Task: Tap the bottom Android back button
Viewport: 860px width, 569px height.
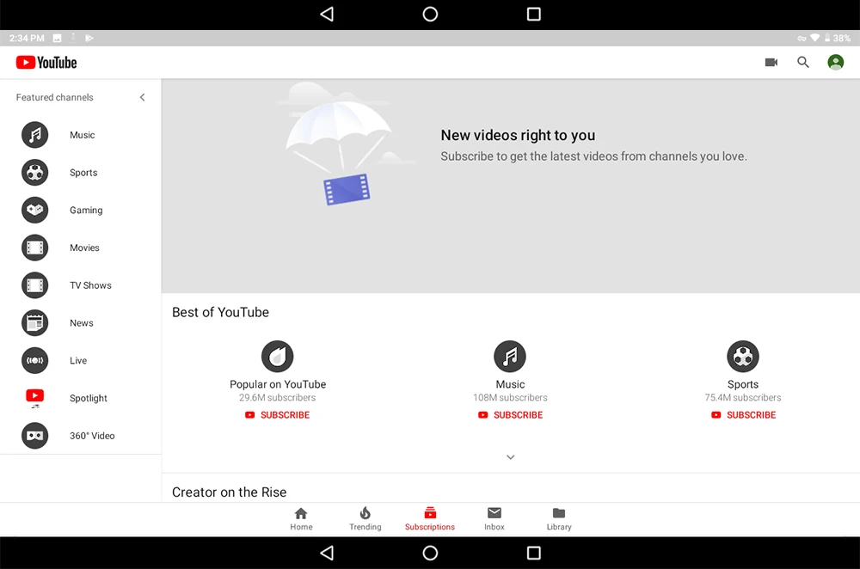Action: (327, 553)
